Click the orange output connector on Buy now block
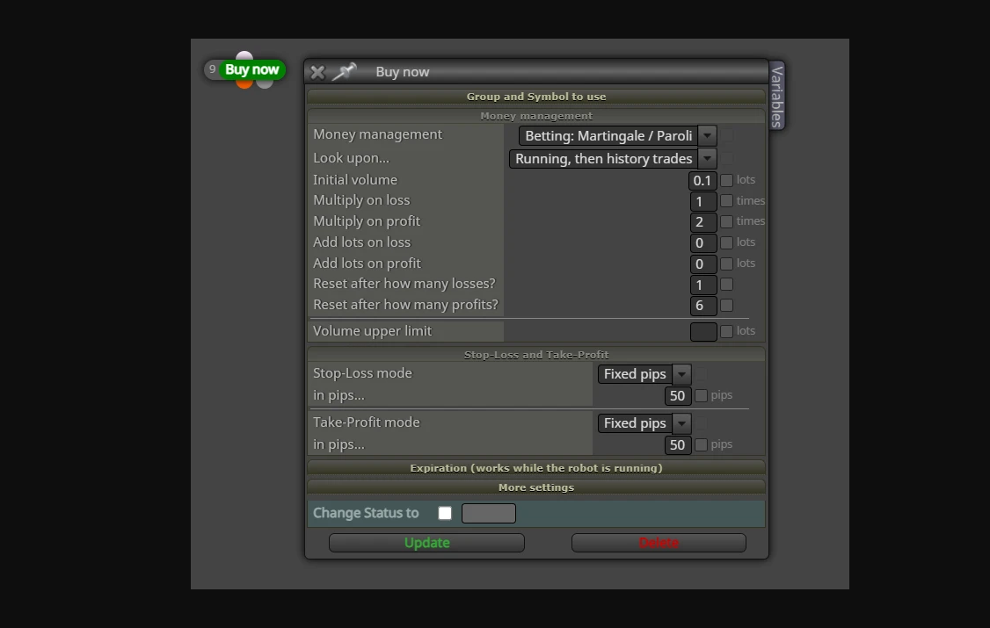Image resolution: width=990 pixels, height=628 pixels. point(244,83)
